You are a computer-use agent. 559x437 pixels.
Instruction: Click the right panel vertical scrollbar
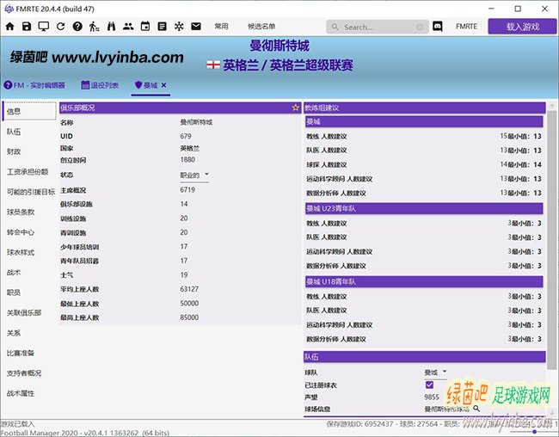click(551, 239)
